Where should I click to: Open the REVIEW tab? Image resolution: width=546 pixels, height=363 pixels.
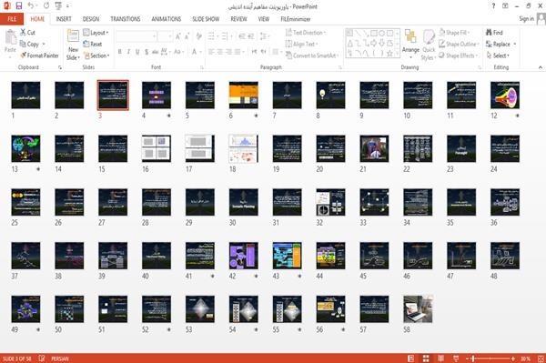(x=238, y=19)
